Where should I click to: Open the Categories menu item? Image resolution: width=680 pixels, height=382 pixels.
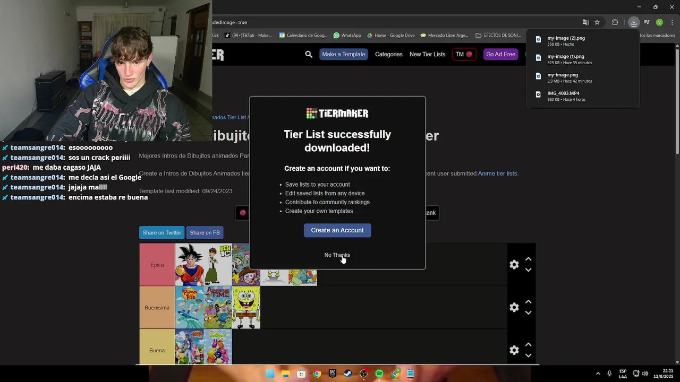tap(389, 54)
